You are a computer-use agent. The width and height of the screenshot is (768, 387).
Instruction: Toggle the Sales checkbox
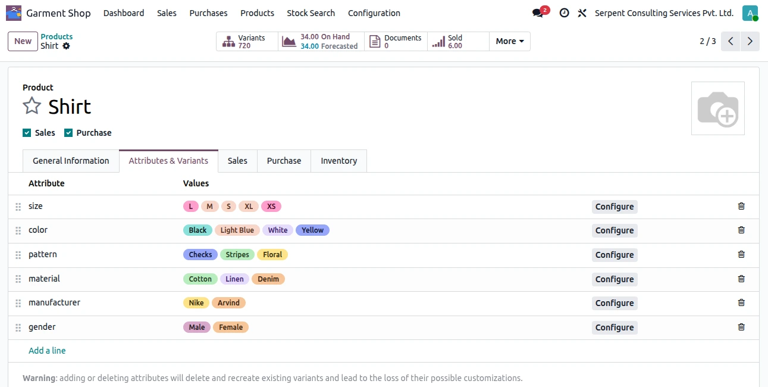point(27,133)
